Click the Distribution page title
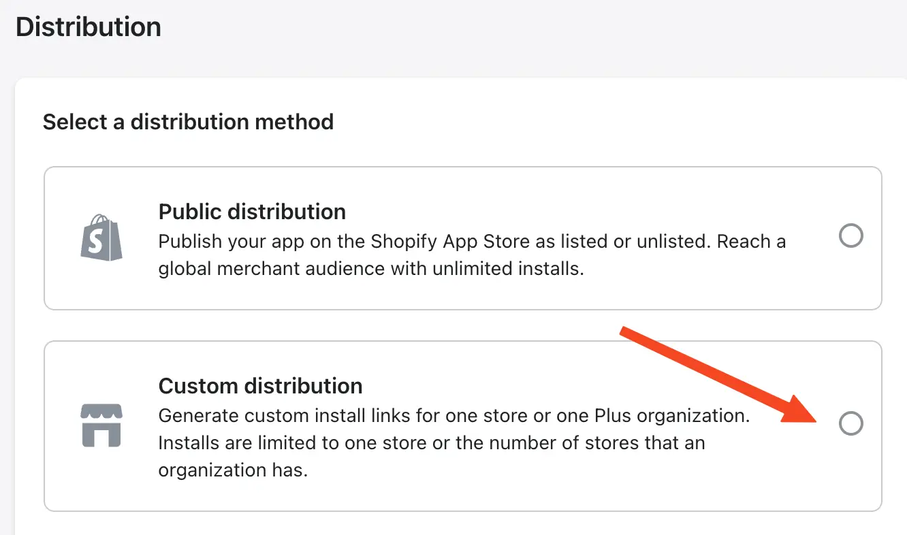 point(88,27)
